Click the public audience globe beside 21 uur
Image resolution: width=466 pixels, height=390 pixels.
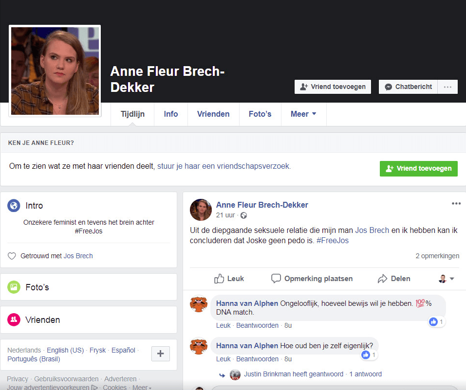tap(243, 215)
